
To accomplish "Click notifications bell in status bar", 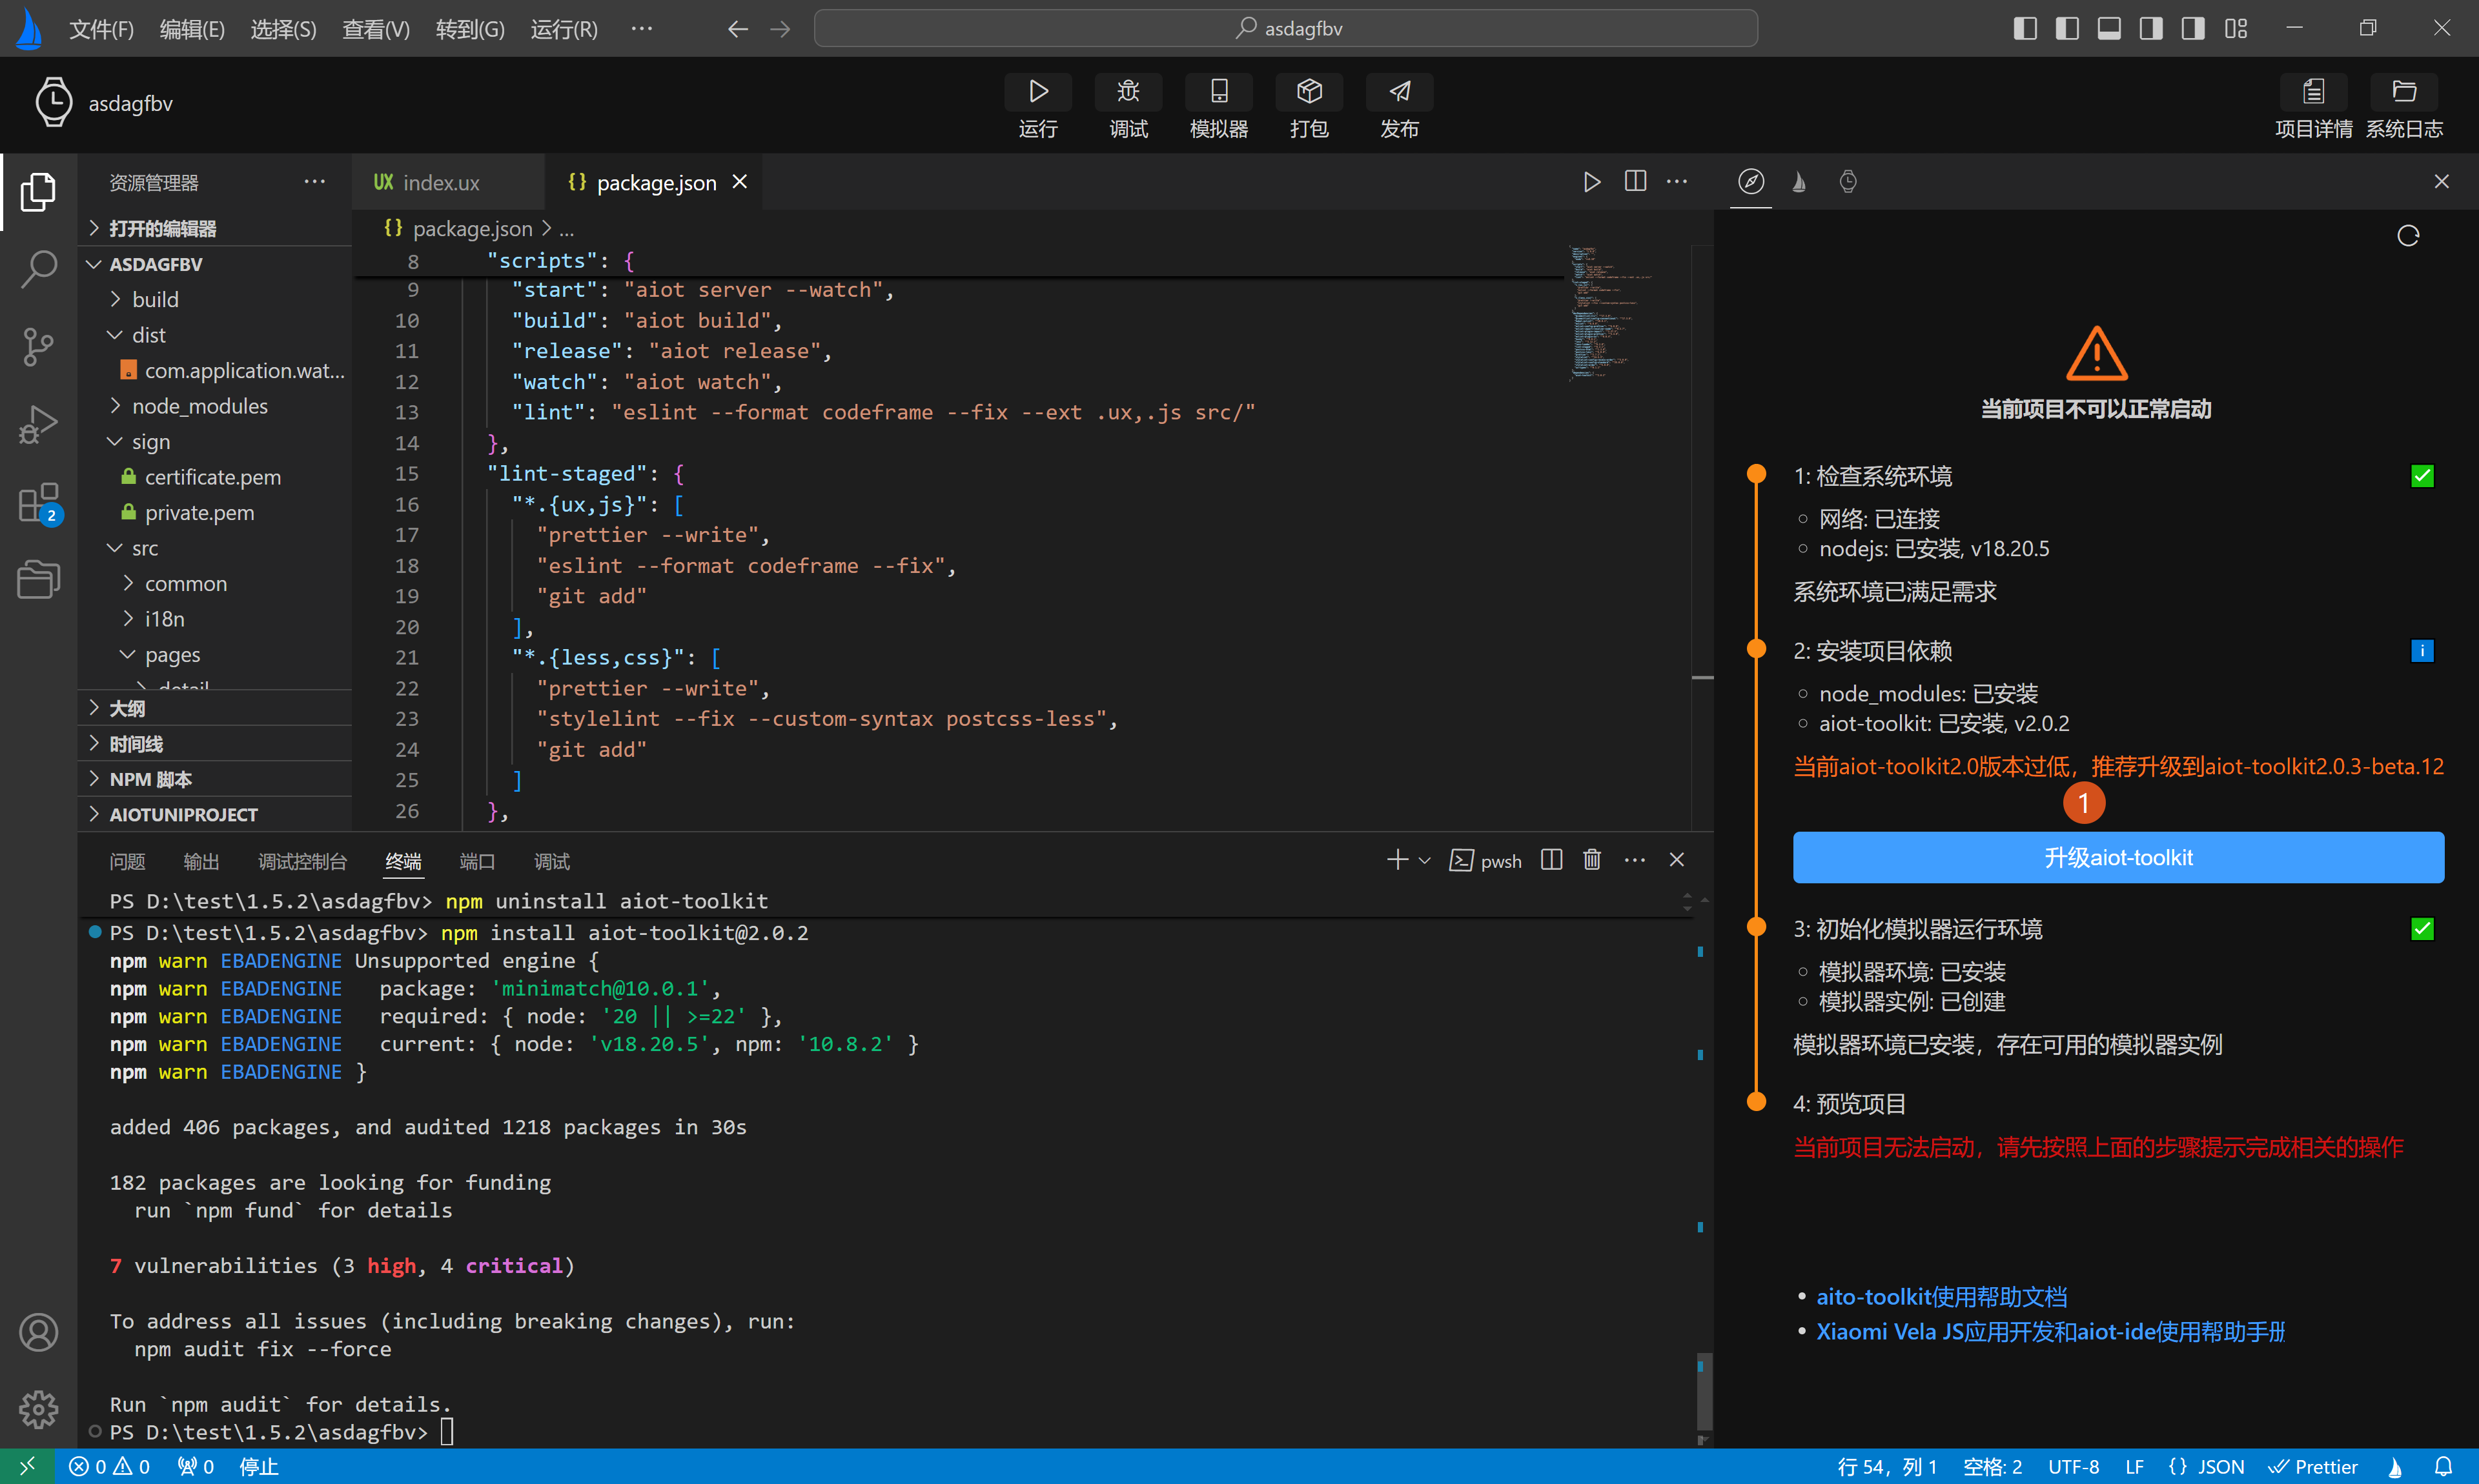I will (x=2443, y=1467).
